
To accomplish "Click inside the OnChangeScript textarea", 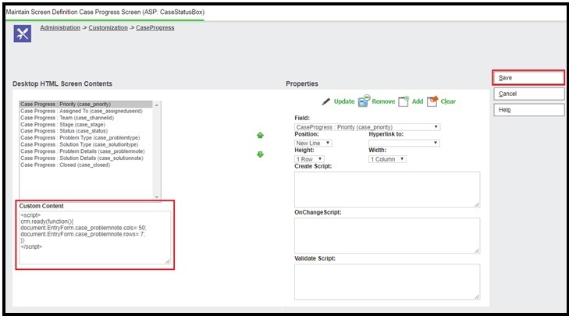I will coord(387,236).
